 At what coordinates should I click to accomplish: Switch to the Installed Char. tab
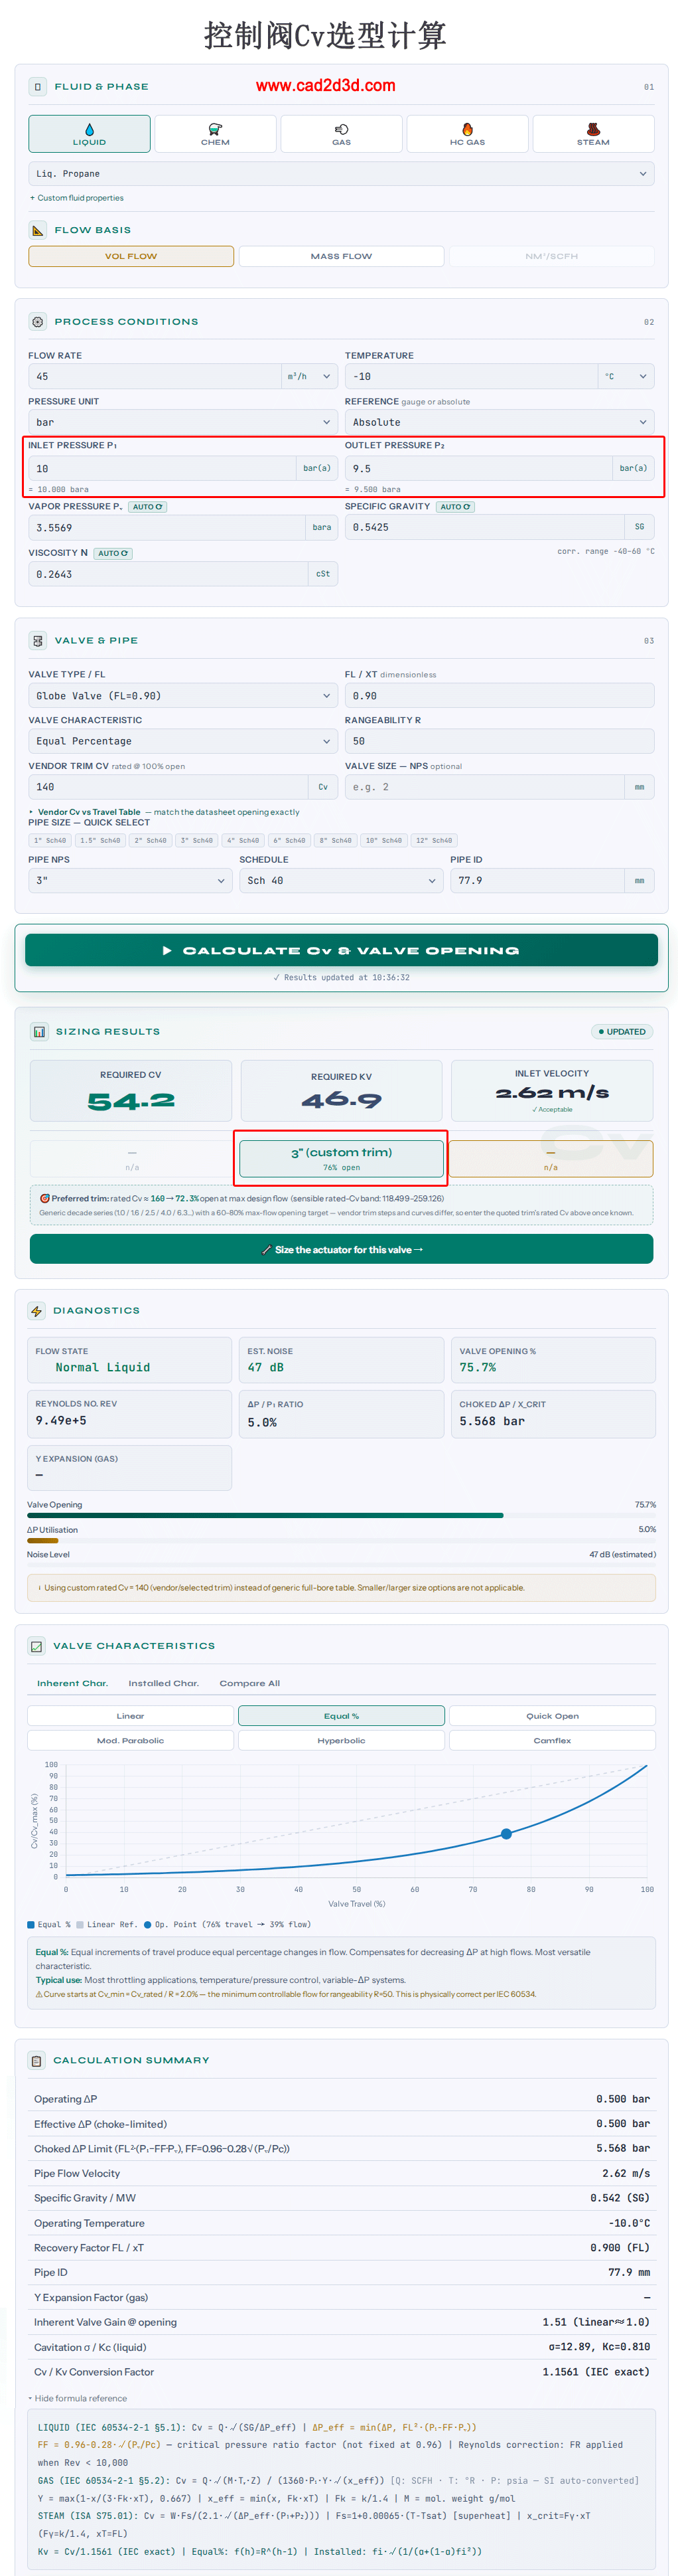[x=164, y=1684]
